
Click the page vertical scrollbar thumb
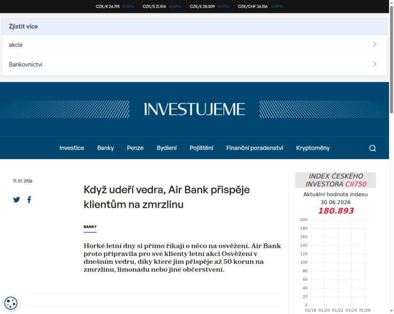tap(391, 59)
